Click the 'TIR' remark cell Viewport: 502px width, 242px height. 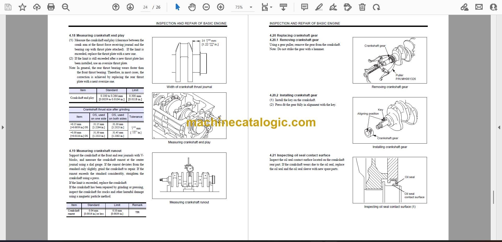point(138,212)
